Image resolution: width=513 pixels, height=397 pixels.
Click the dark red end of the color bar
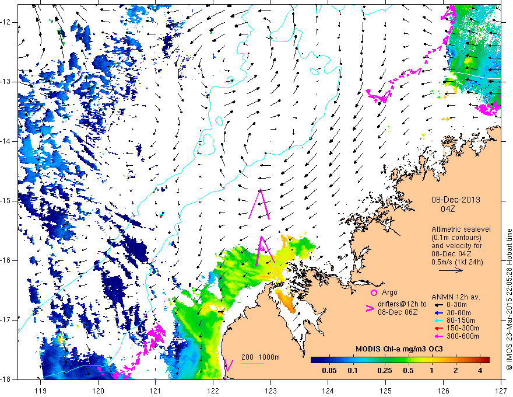click(x=486, y=360)
